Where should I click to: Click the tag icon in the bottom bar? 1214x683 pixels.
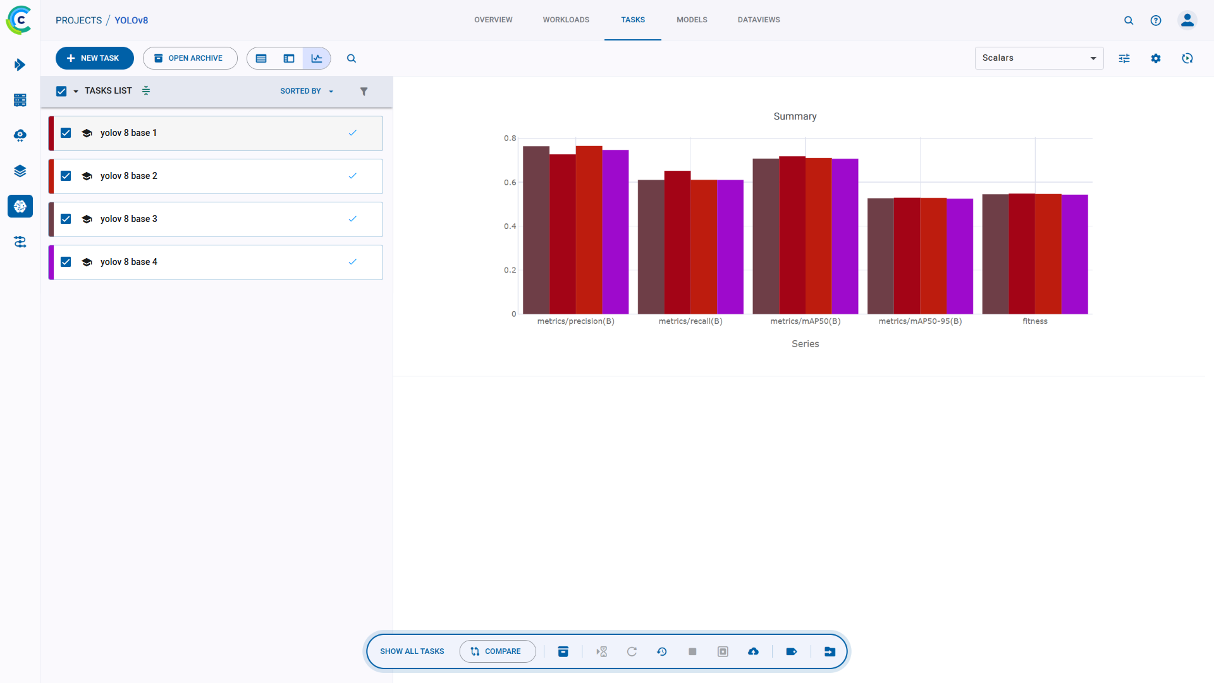pos(791,651)
